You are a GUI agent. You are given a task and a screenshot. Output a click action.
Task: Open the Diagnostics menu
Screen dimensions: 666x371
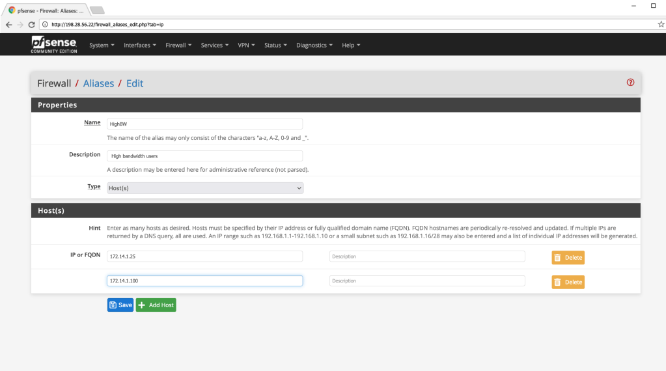coord(314,45)
